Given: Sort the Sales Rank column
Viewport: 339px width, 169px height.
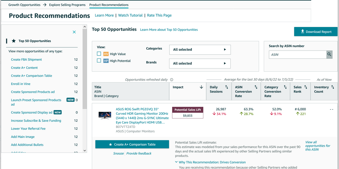Looking at the screenshot, I should [x=306, y=87].
